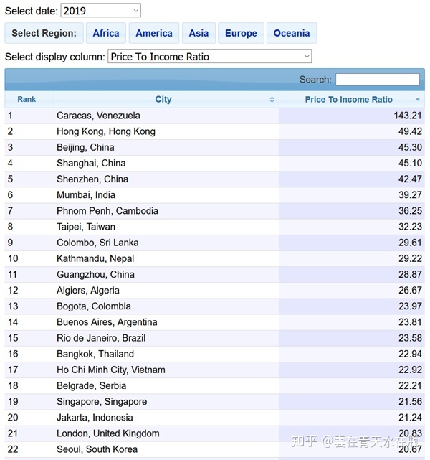The height and width of the screenshot is (460, 430).
Task: Click the 45.10 ratio value
Action: (410, 163)
